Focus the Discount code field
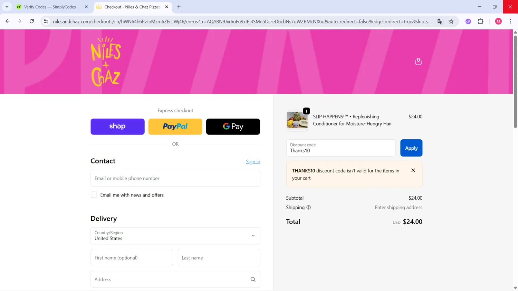Viewport: 518px width, 291px height. 341,148
